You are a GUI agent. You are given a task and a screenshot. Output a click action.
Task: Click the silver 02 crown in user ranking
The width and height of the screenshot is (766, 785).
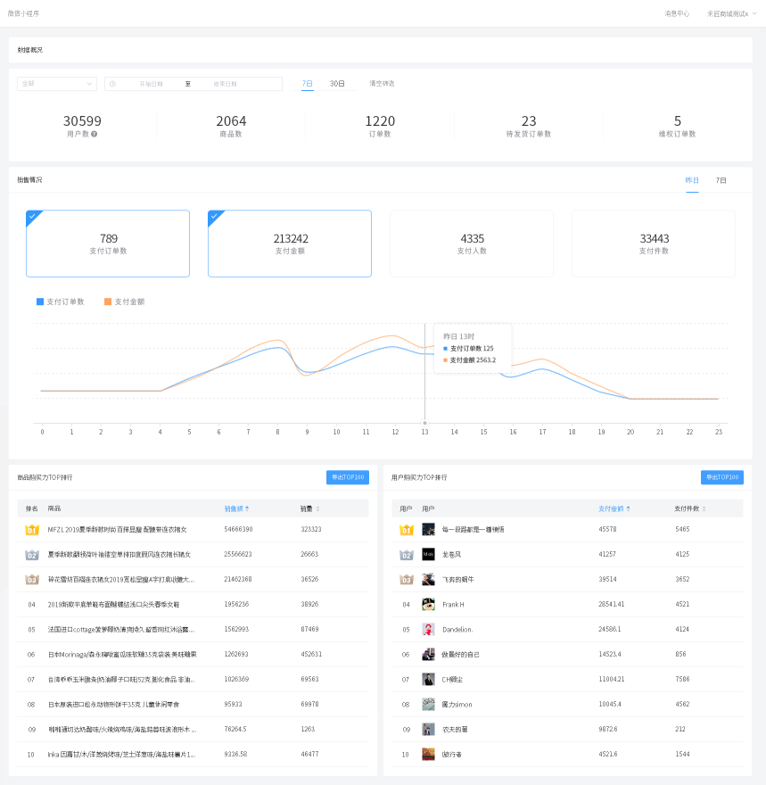pyautogui.click(x=407, y=555)
